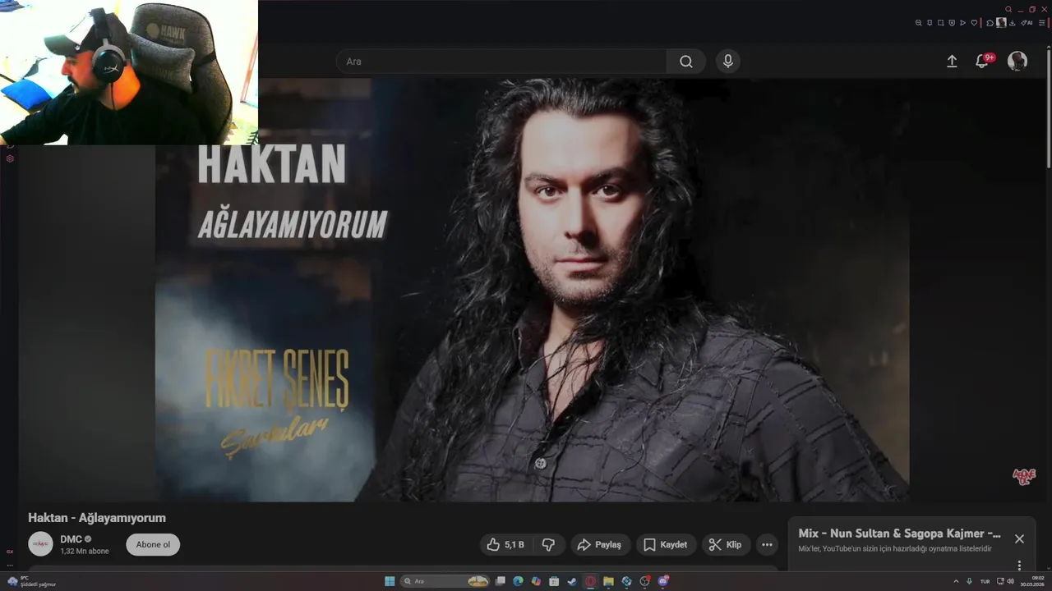Screen dimensions: 1052x591
Task: Open clock and date 09:02 flyout
Action: (1031, 581)
